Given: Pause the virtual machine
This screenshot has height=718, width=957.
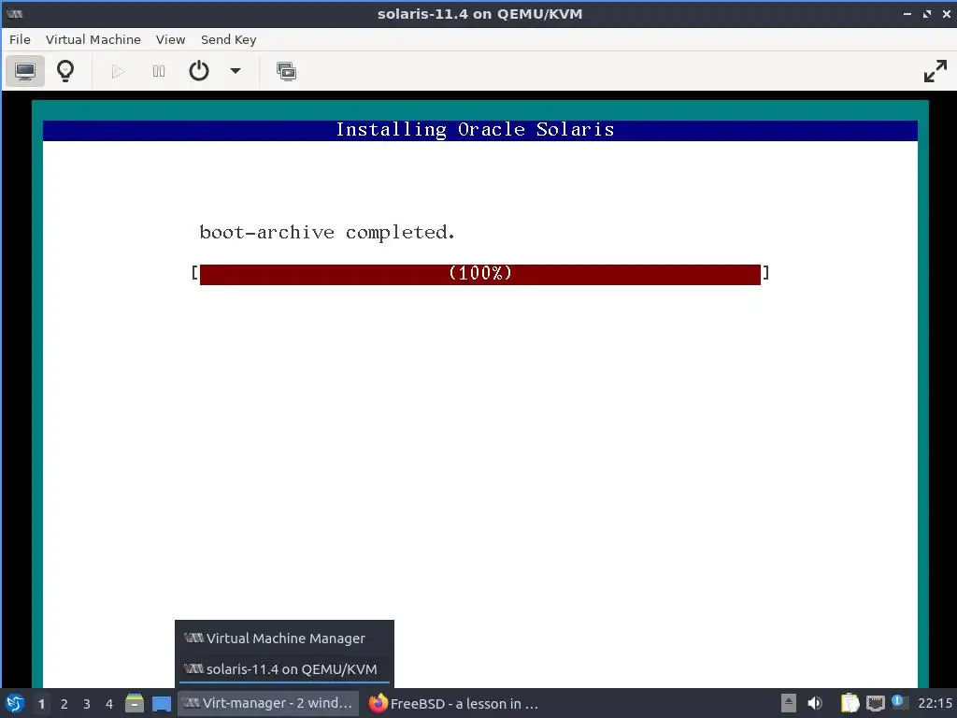Looking at the screenshot, I should tap(159, 71).
